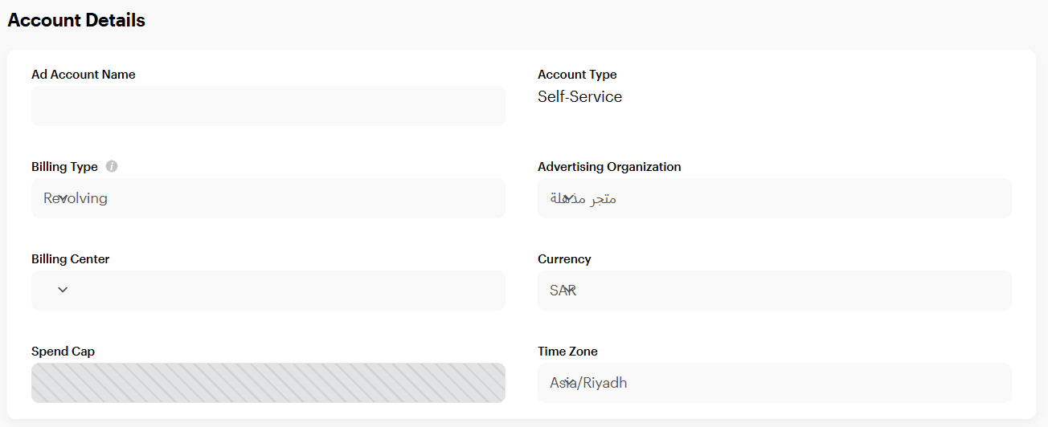Click the info icon beside Billing Type
Screen dimensions: 1048x427
click(x=112, y=167)
